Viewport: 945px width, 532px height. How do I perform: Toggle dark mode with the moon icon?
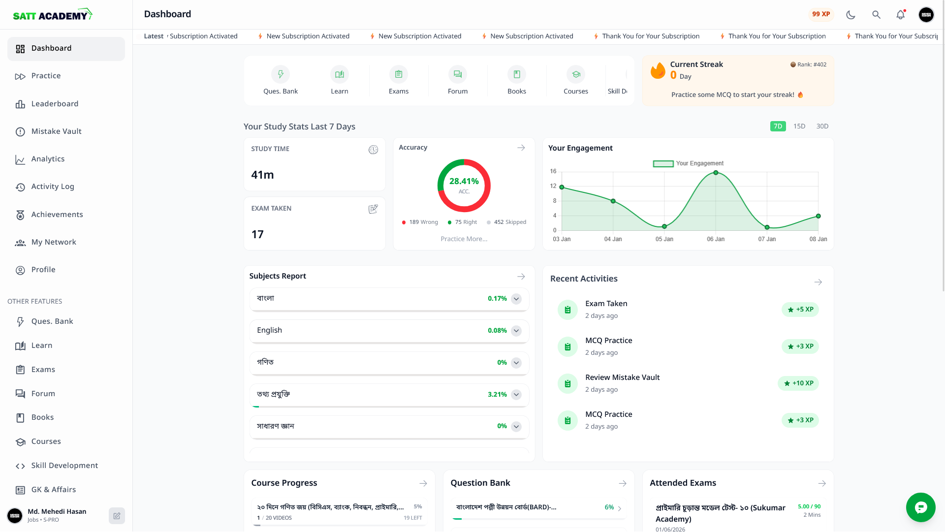850,15
